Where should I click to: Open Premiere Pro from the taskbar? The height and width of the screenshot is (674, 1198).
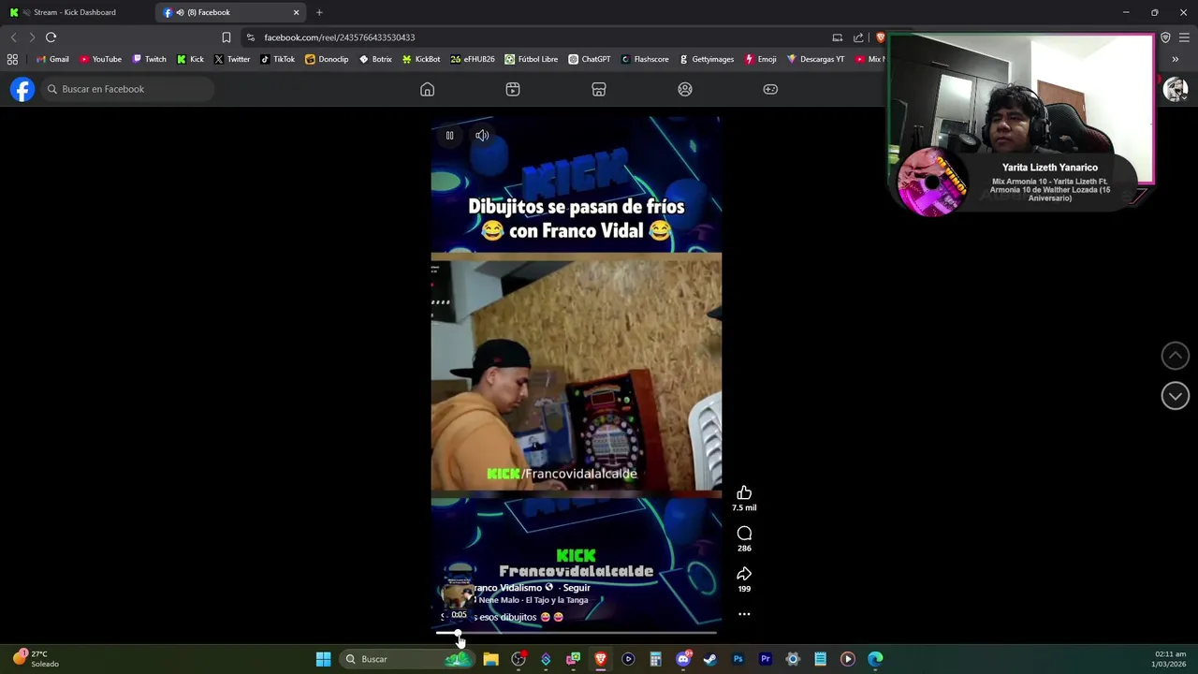(x=766, y=659)
